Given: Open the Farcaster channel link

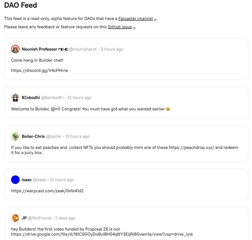Looking at the screenshot, I should pyautogui.click(x=136, y=19).
